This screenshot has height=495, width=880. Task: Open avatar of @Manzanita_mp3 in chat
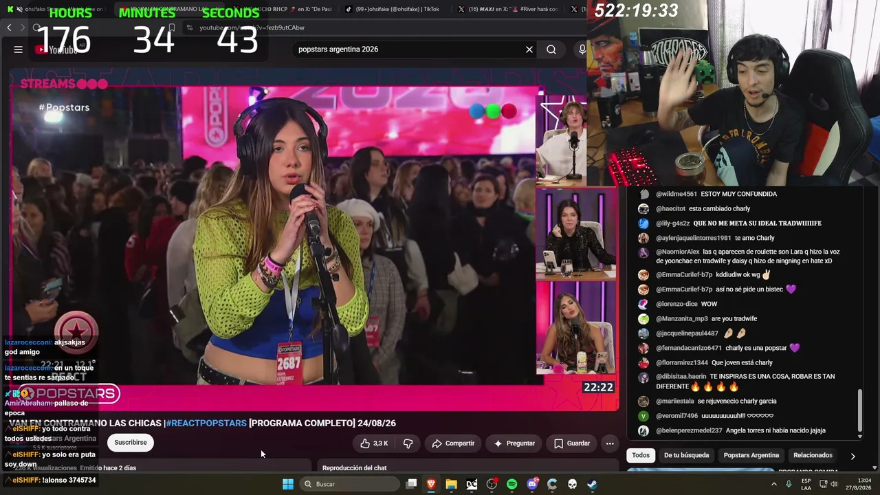tap(643, 319)
